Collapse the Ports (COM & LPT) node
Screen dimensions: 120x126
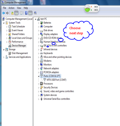tap(39, 76)
